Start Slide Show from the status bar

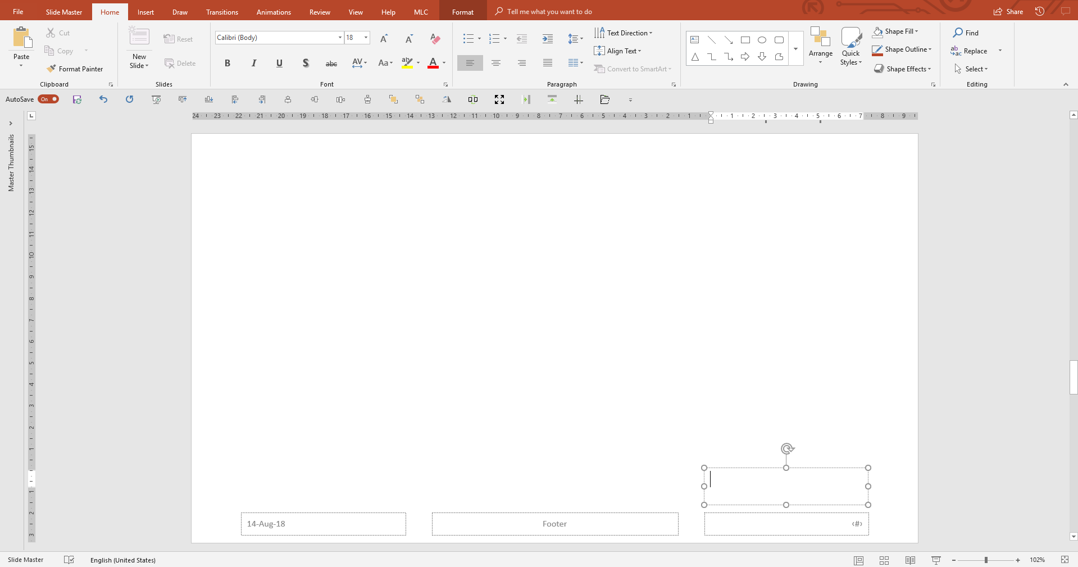[936, 560]
